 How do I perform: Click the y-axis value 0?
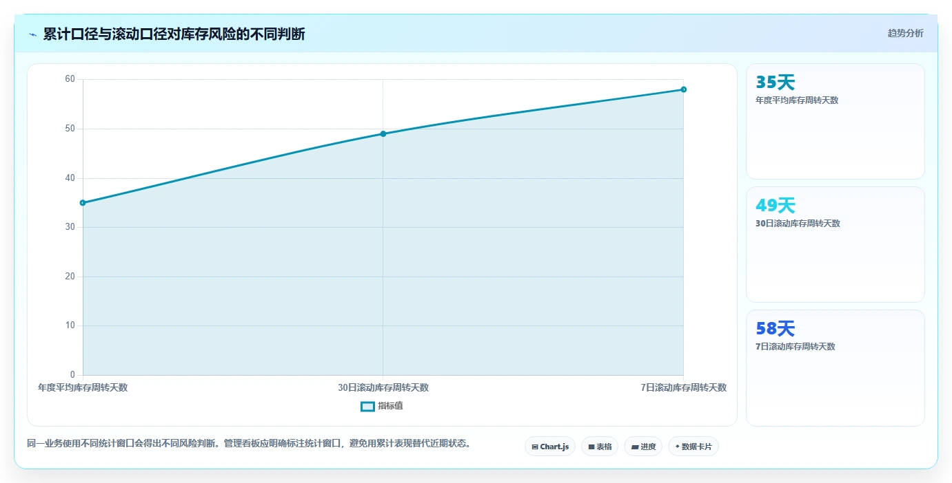(x=72, y=375)
